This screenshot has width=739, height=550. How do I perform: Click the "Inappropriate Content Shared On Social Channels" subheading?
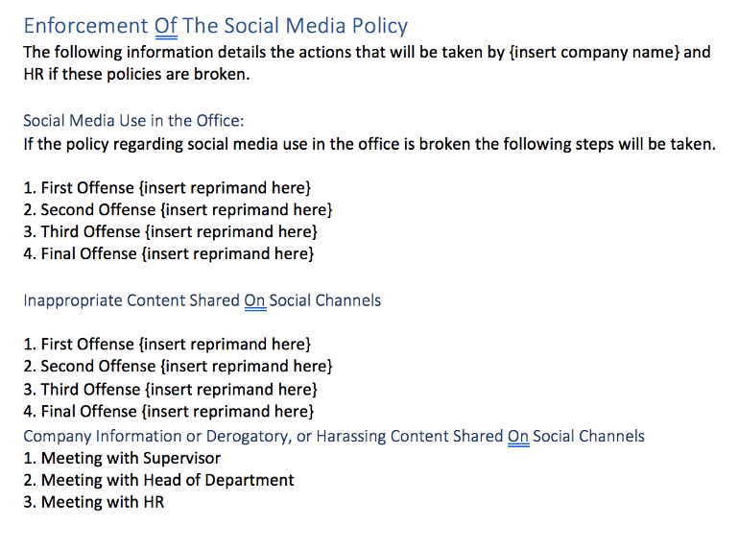coord(202,300)
